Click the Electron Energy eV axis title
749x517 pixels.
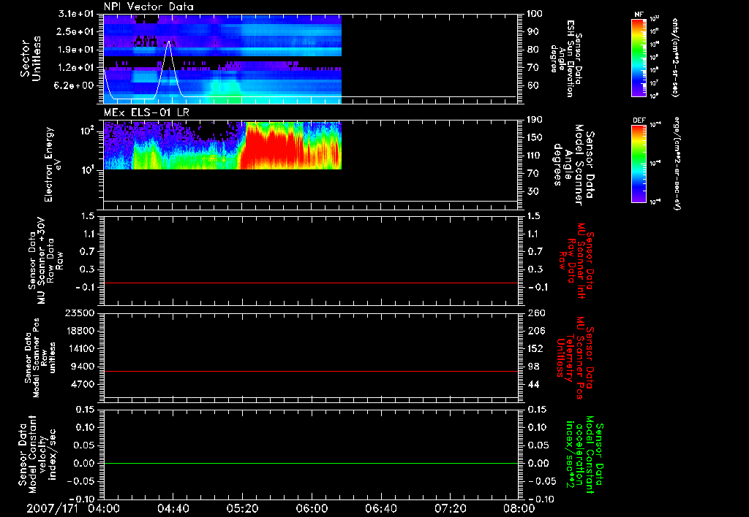tap(53, 164)
